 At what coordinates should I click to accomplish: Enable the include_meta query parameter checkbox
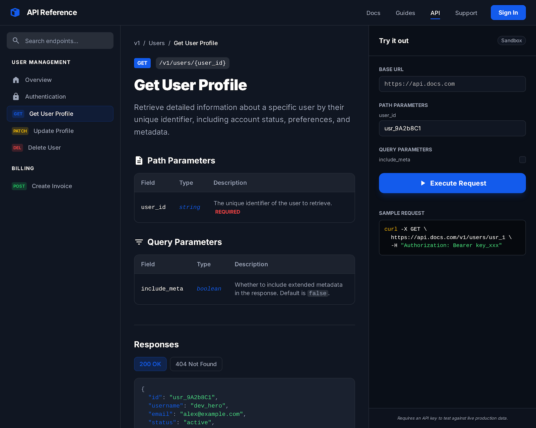(522, 159)
